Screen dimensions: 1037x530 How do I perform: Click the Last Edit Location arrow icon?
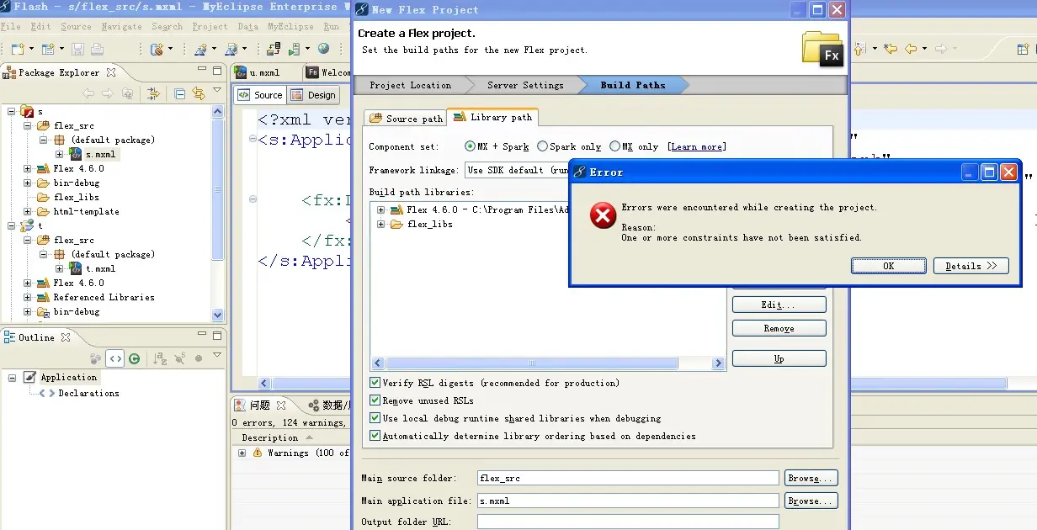pyautogui.click(x=891, y=50)
